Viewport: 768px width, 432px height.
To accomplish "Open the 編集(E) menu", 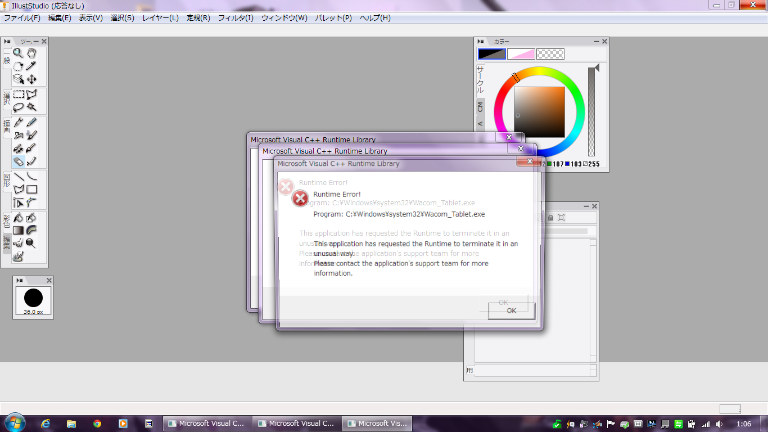I will [60, 18].
